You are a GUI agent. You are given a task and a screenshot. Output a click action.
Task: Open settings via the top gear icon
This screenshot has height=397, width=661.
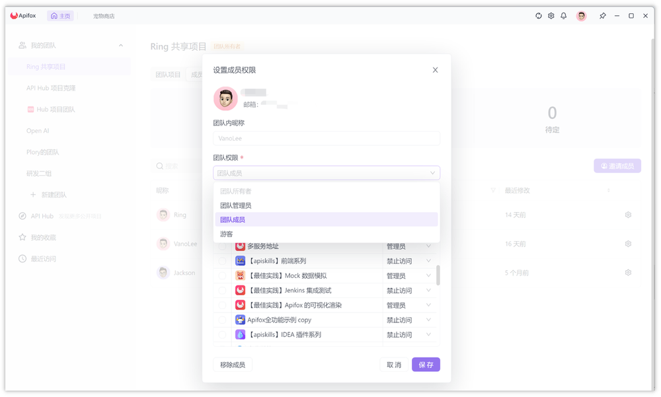click(551, 16)
